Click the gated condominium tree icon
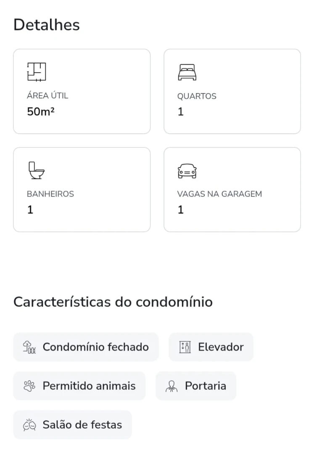 [x=29, y=347]
